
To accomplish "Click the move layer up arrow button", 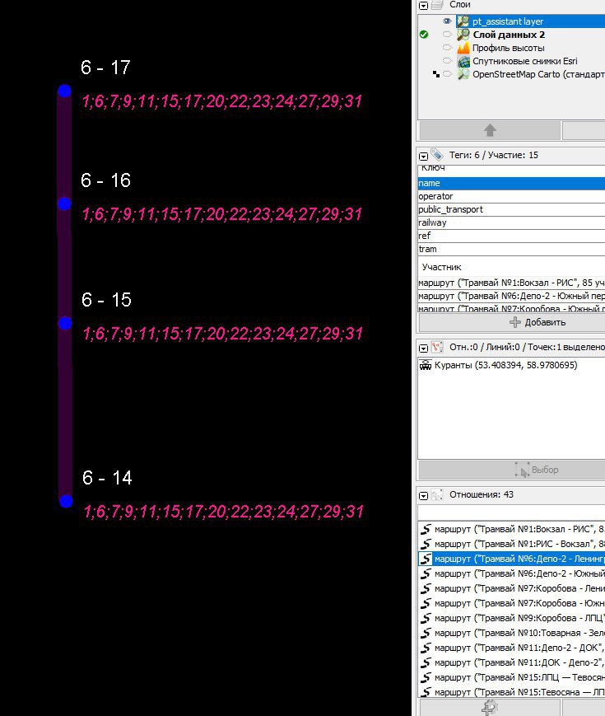I will [489, 130].
